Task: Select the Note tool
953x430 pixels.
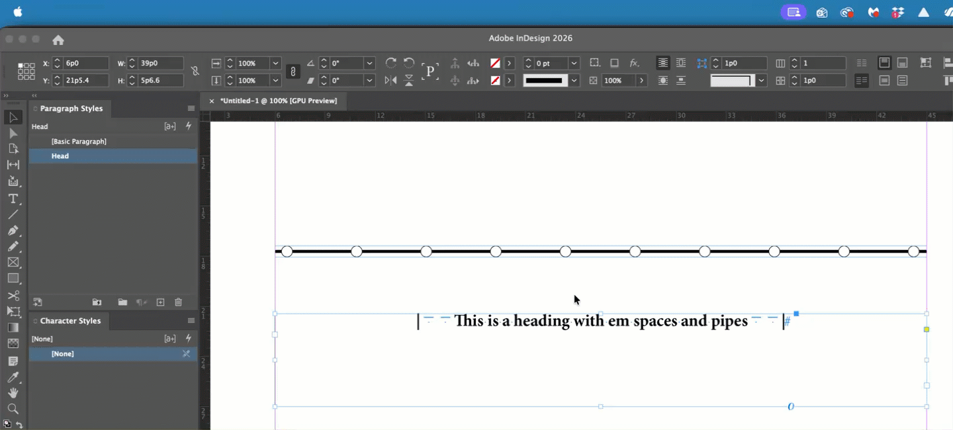Action: (13, 361)
